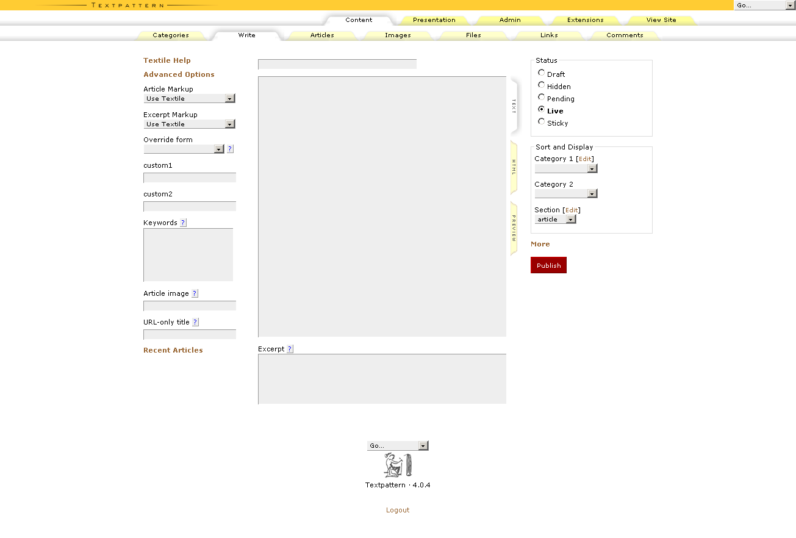Expand the Category 1 dropdown

point(565,168)
